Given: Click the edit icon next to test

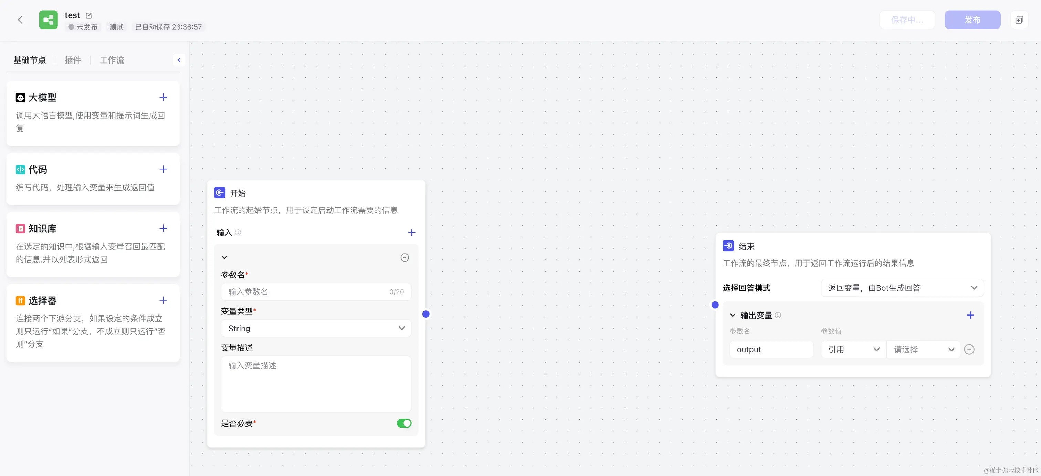Looking at the screenshot, I should pos(89,15).
